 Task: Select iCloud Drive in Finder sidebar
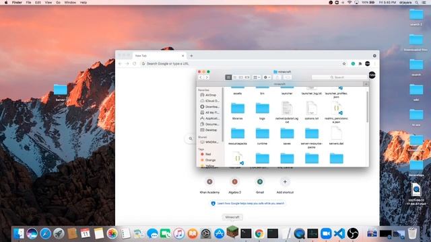pos(210,101)
